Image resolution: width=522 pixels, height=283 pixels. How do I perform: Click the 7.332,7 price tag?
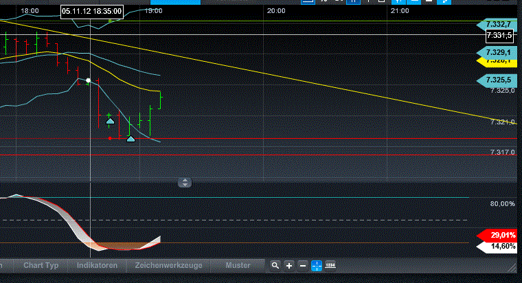click(x=497, y=24)
